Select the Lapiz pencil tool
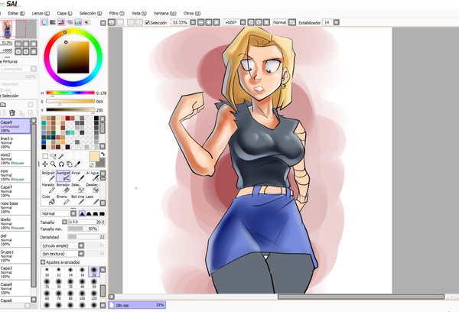Viewport: 459px width, 312px height. [x=93, y=200]
